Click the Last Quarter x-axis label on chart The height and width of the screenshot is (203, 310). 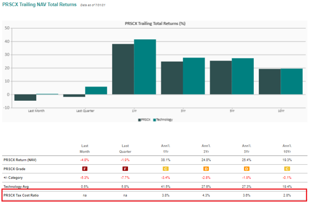85,111
